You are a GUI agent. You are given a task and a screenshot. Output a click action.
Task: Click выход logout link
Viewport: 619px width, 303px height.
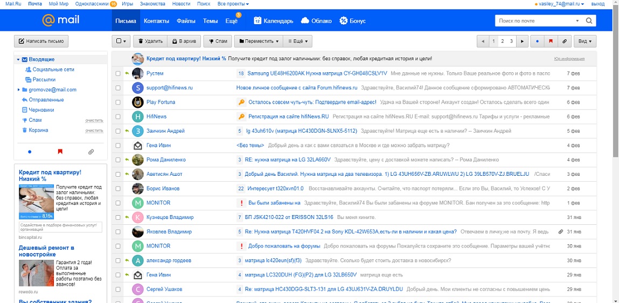tap(597, 4)
